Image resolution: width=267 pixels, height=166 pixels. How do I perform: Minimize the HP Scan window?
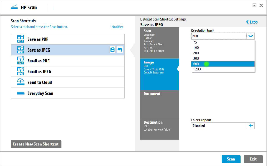(254, 5)
